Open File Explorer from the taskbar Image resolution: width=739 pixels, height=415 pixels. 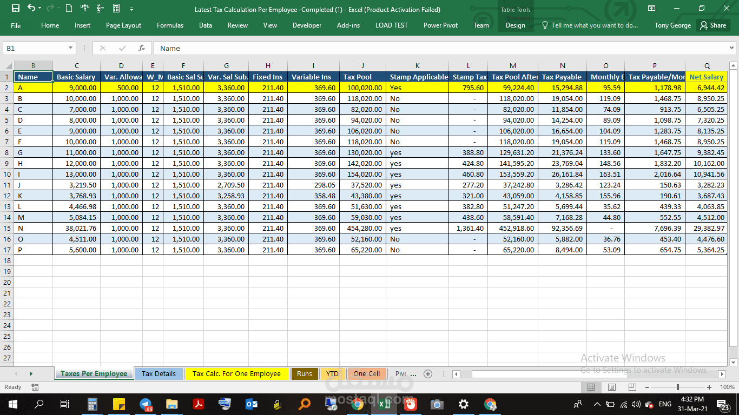[171, 404]
